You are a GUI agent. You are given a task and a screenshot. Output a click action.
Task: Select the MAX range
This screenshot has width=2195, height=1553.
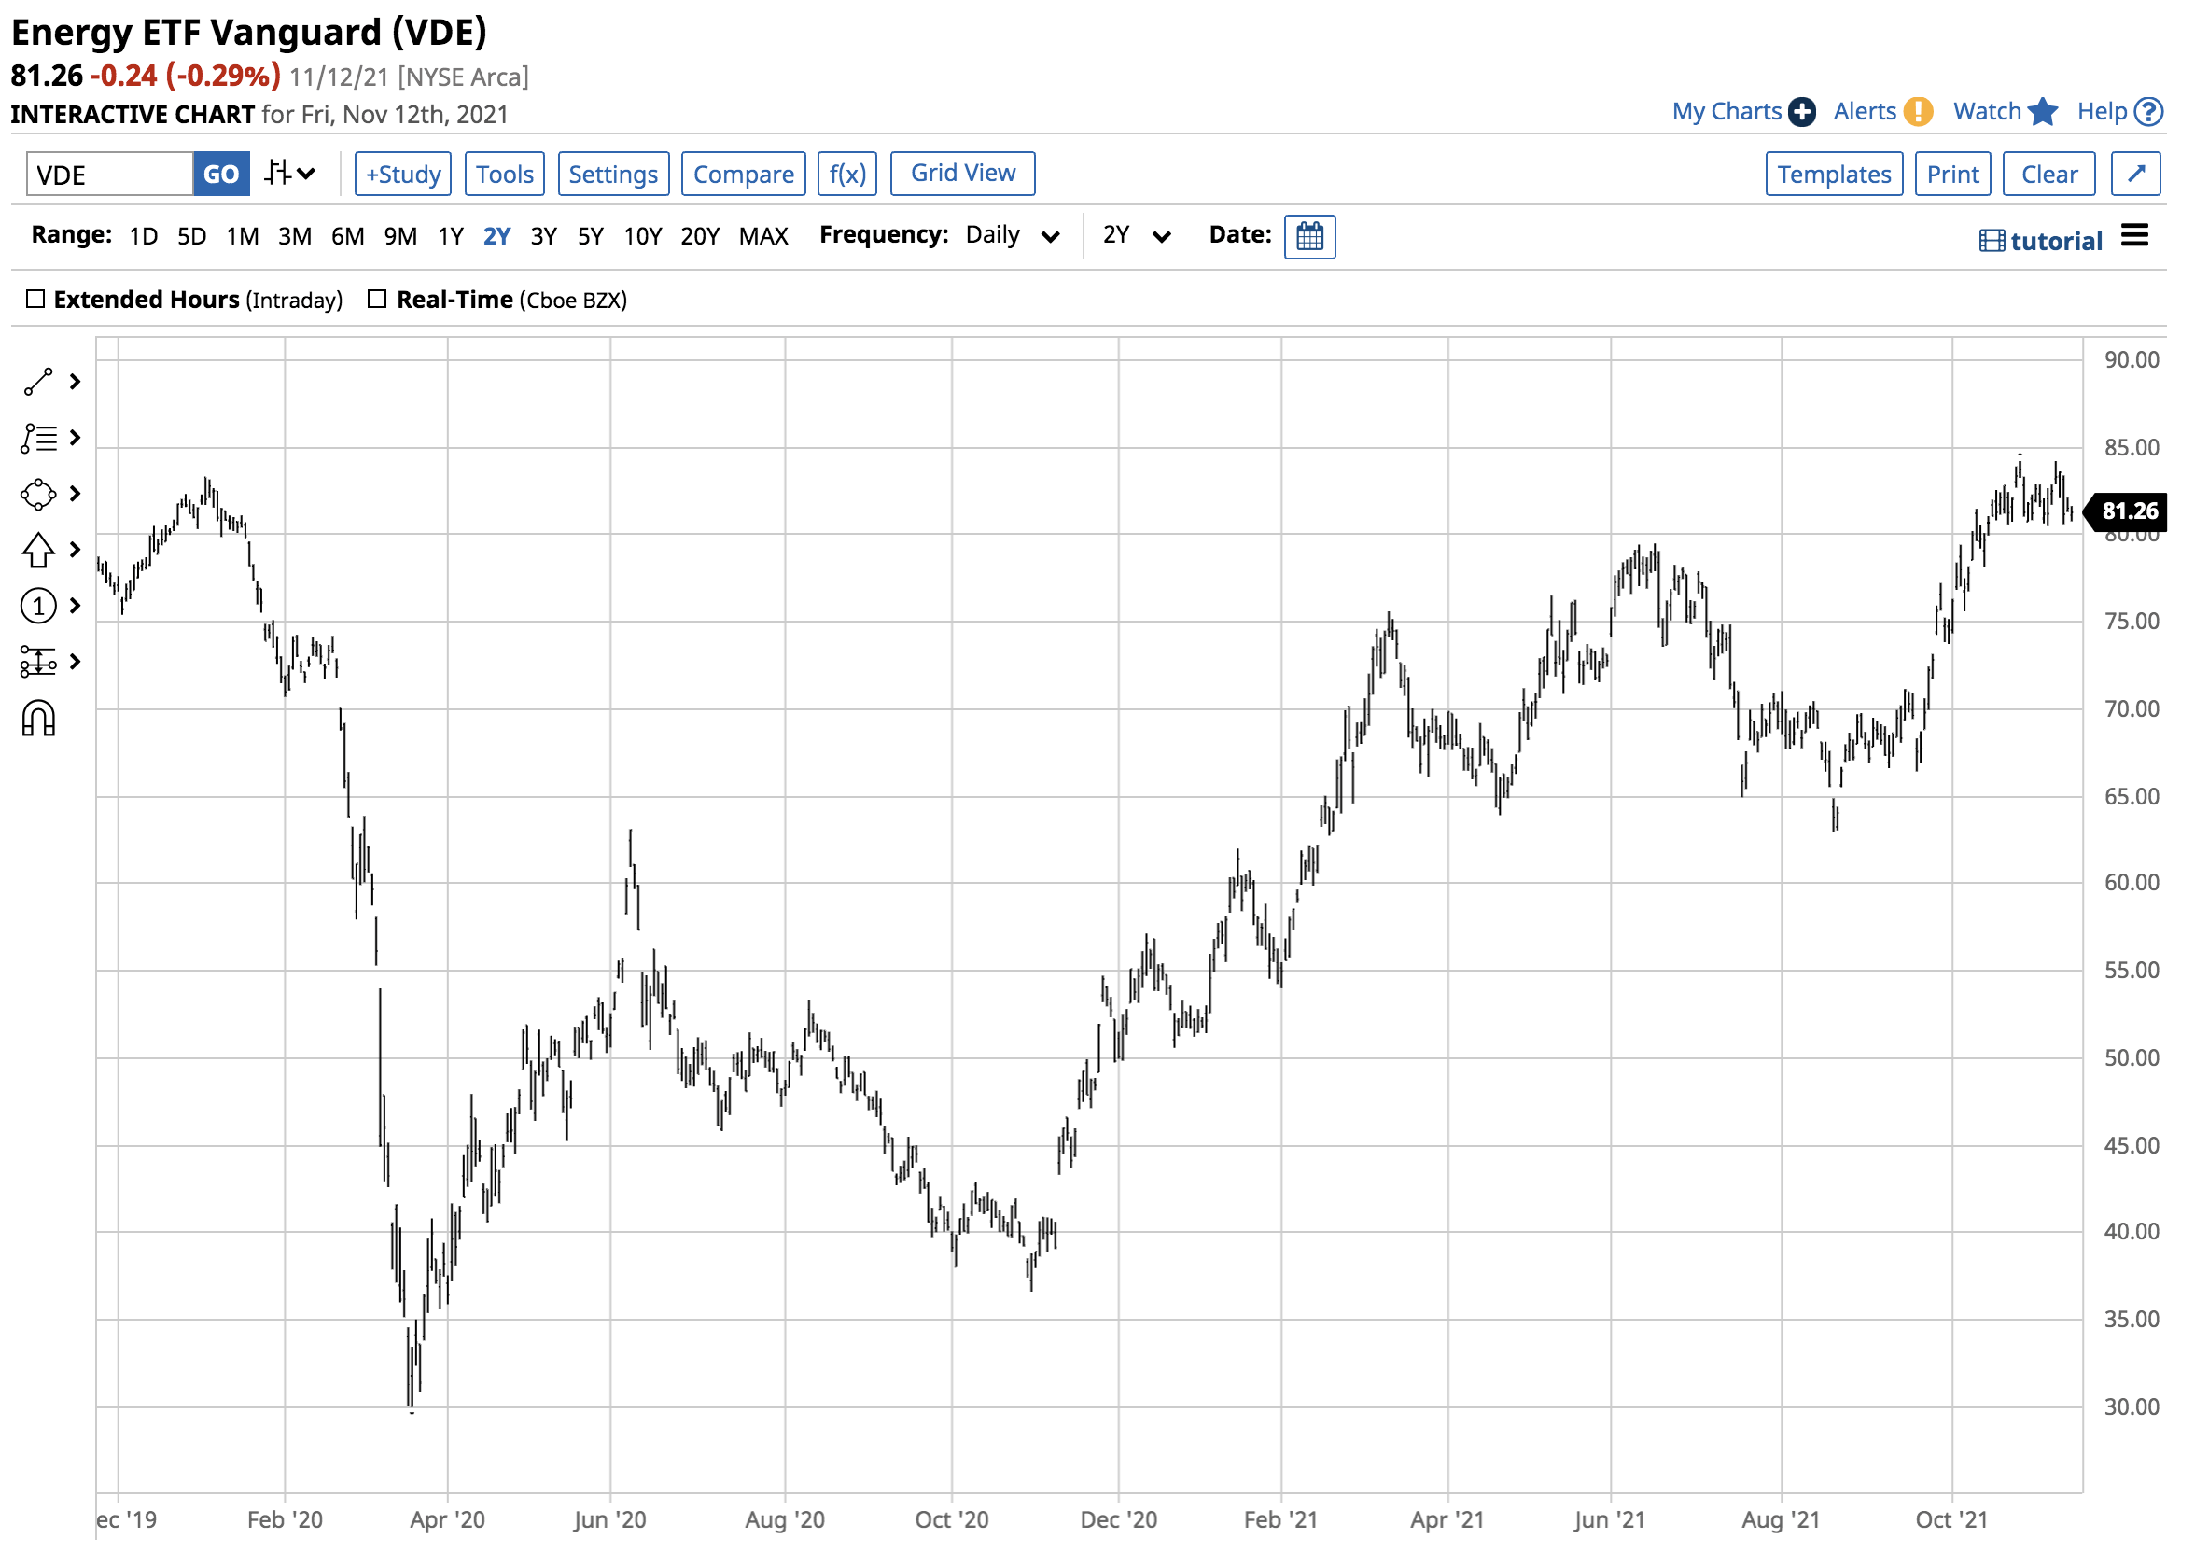click(x=763, y=236)
